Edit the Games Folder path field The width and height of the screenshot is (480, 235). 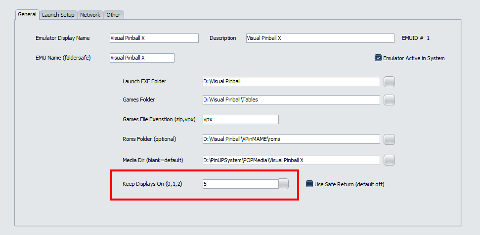291,100
